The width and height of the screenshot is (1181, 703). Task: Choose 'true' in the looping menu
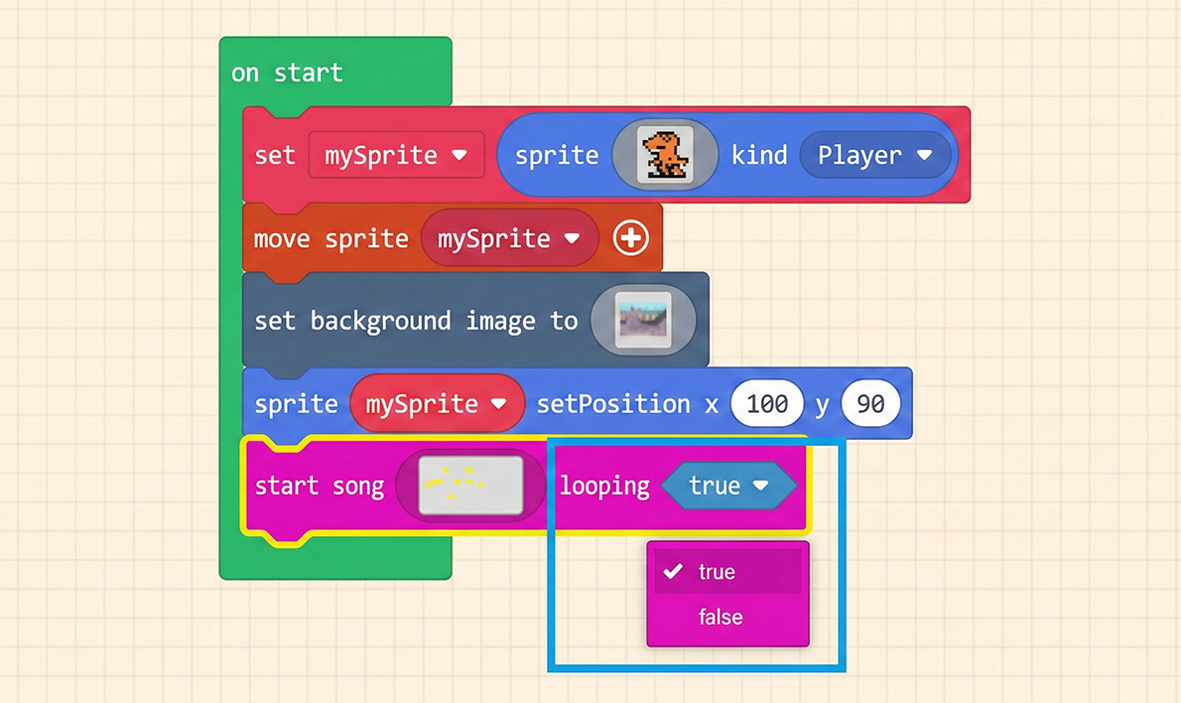[717, 572]
